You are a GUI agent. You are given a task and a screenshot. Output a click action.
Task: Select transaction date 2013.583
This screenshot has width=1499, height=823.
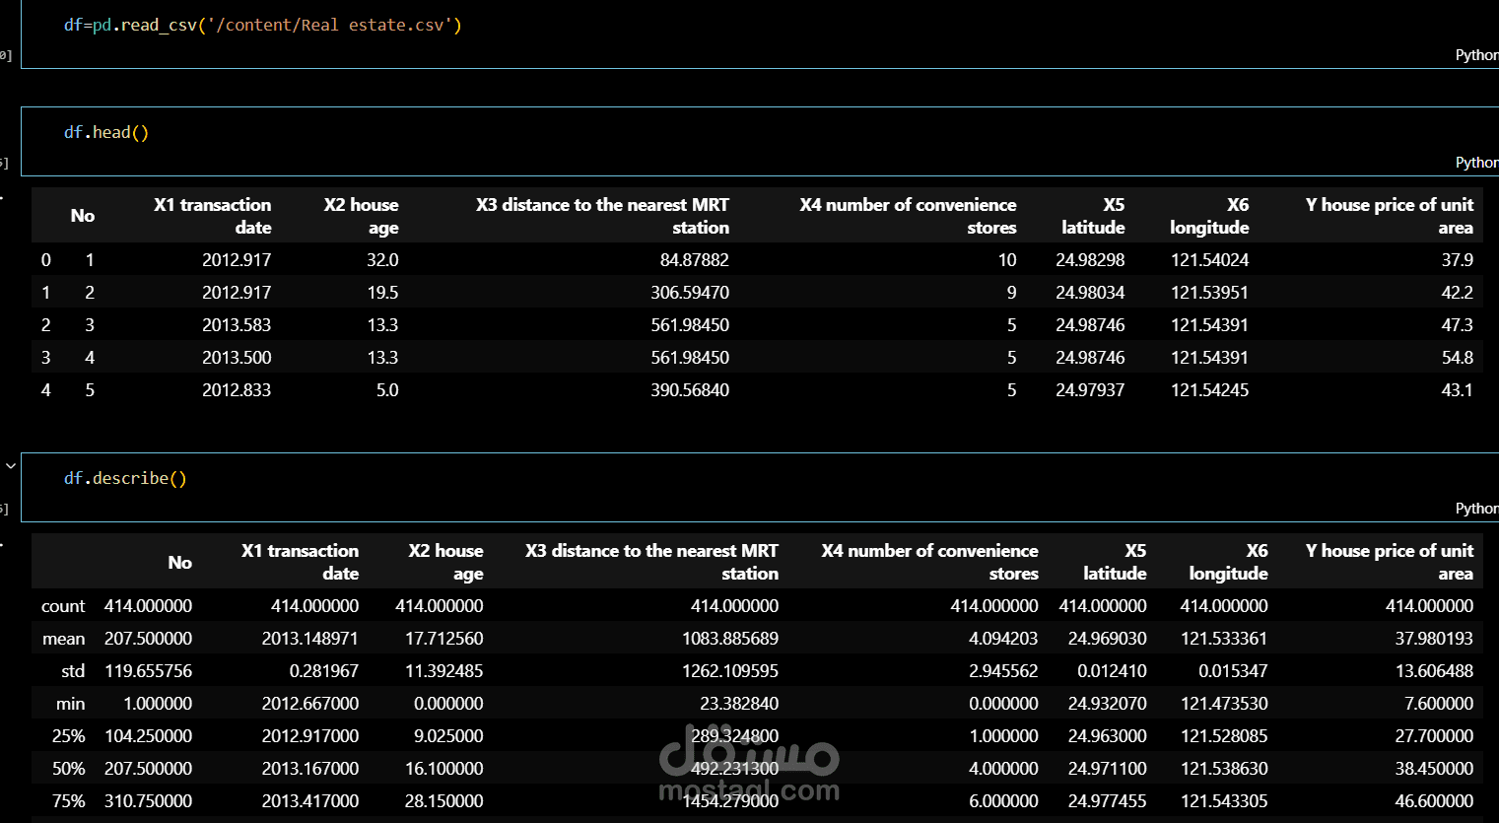tap(237, 325)
